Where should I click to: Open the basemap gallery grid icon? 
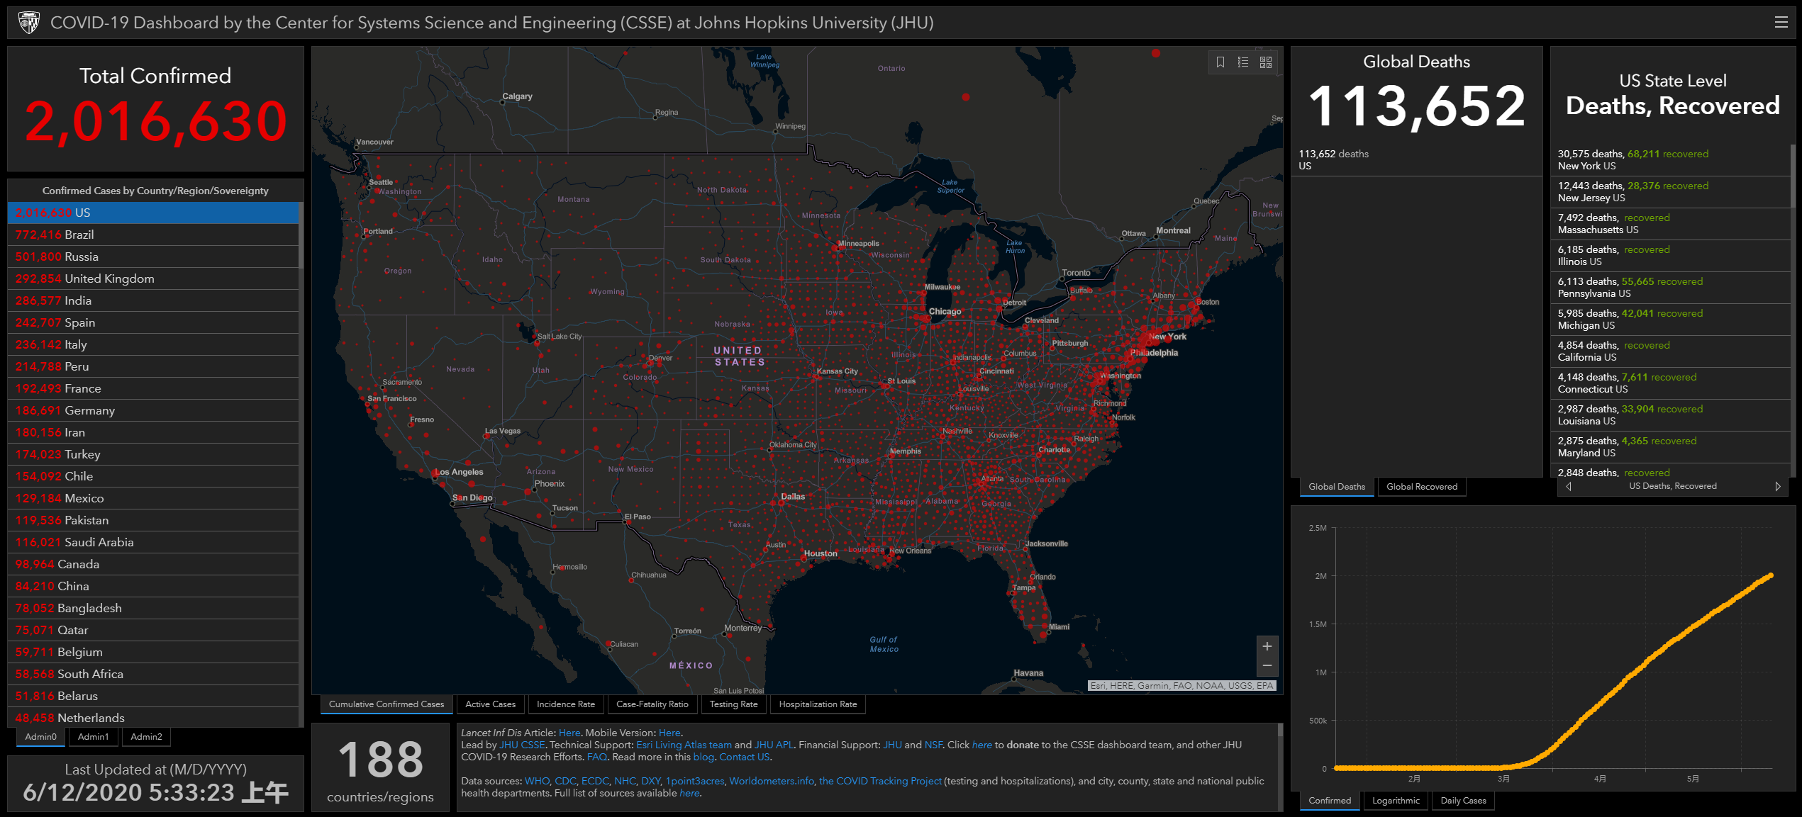pos(1266,62)
